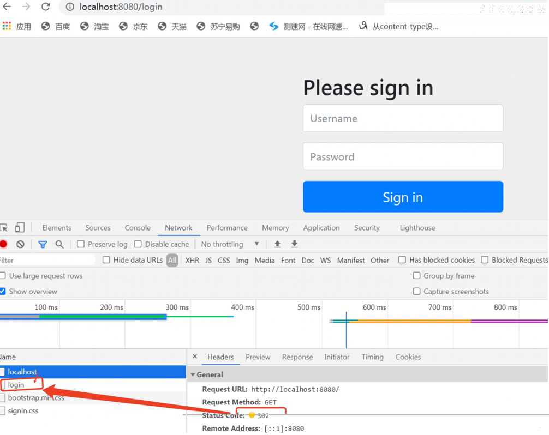549x435 pixels.
Task: Filter requests by Font
Action: (288, 260)
